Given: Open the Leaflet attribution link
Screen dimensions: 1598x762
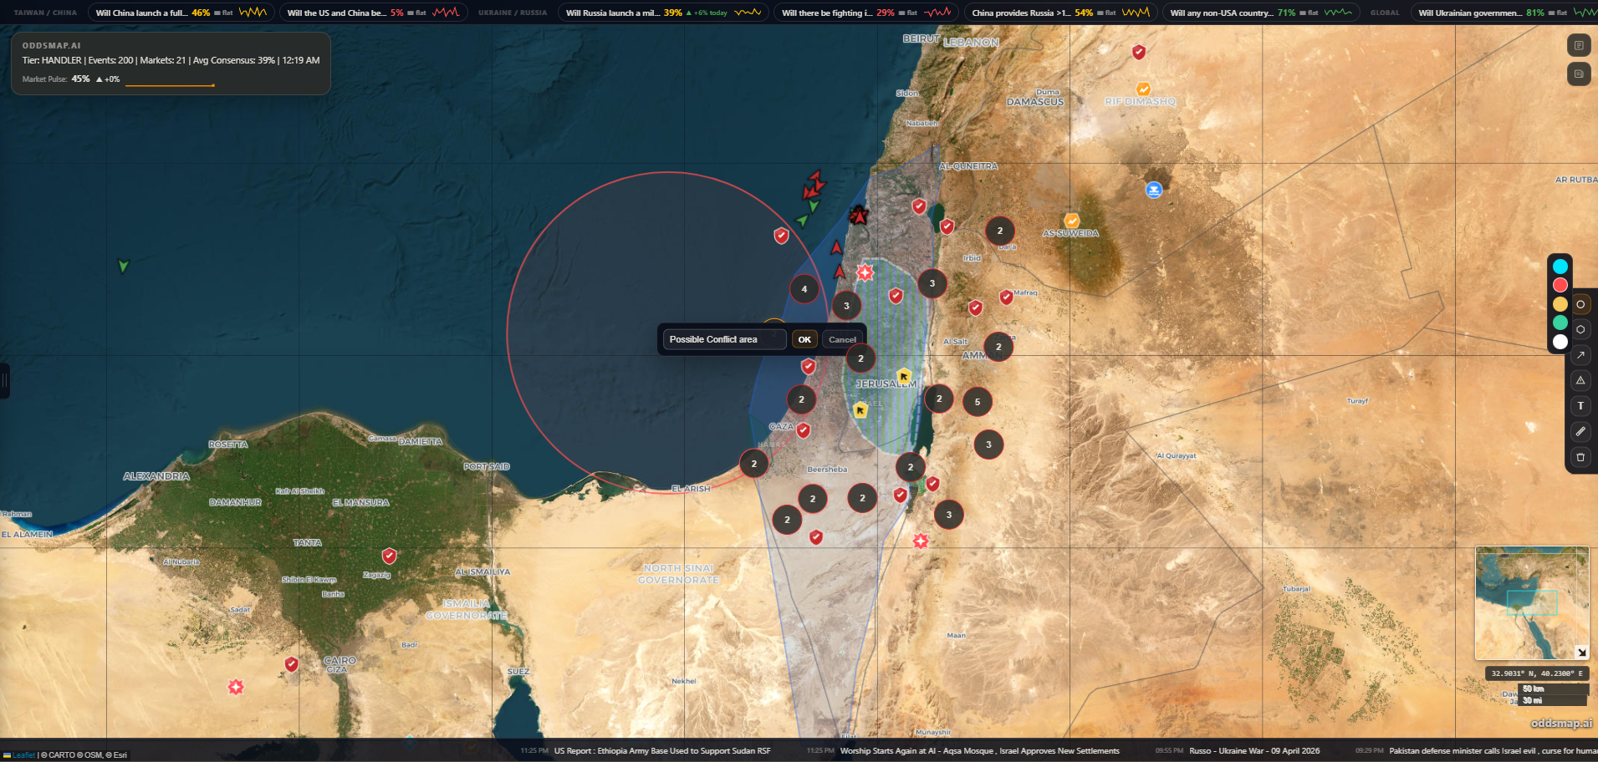Looking at the screenshot, I should pyautogui.click(x=23, y=755).
